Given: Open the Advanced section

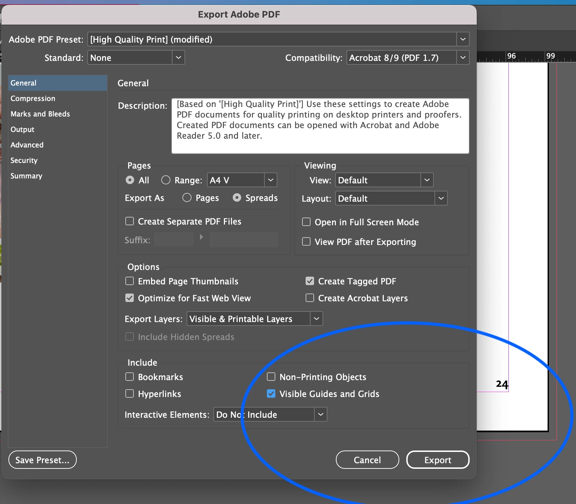Looking at the screenshot, I should click(57, 145).
